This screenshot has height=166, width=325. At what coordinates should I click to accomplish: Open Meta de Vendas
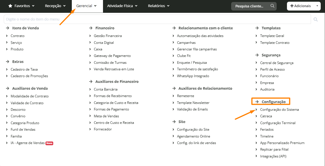coord(106,116)
